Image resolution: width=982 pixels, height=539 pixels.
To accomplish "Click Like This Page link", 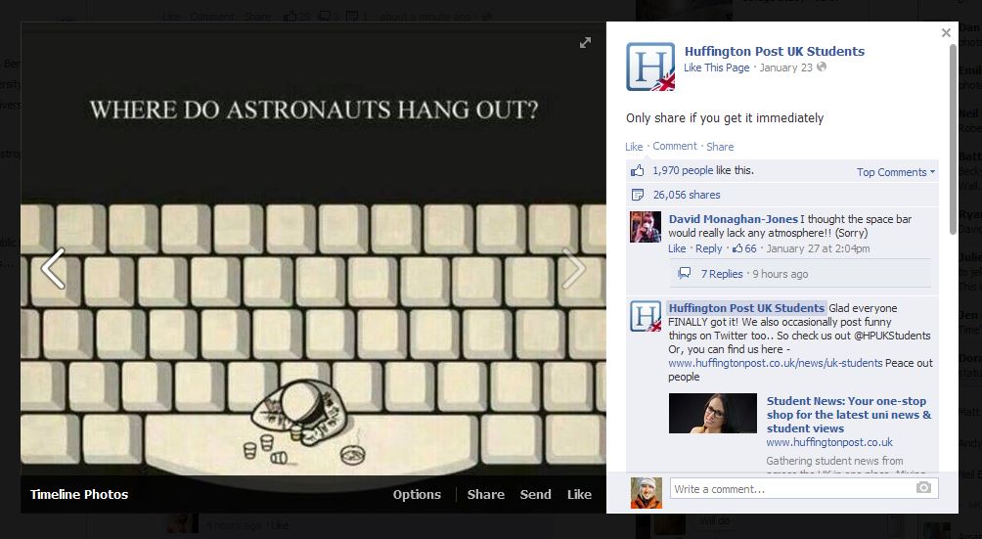I will [x=717, y=67].
